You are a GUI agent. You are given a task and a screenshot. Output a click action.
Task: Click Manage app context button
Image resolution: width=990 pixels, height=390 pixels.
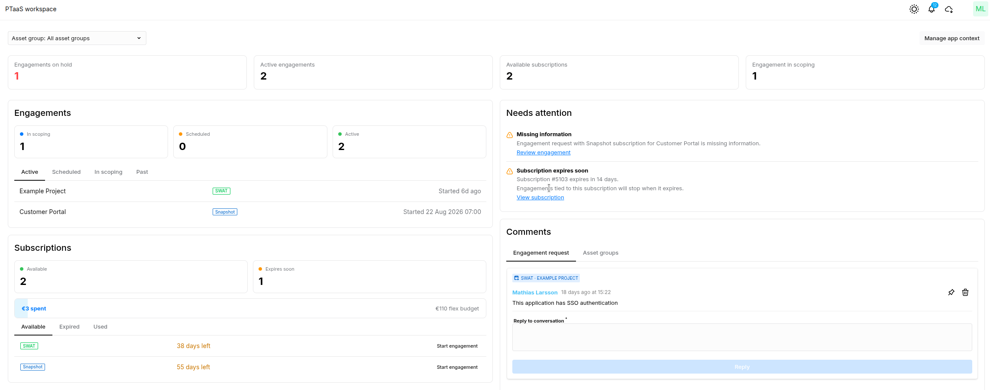click(x=952, y=38)
